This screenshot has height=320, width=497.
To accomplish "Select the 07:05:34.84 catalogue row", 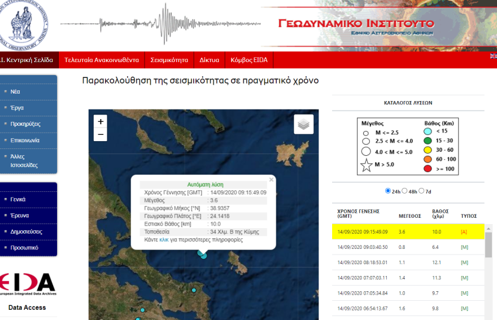I will (x=408, y=293).
